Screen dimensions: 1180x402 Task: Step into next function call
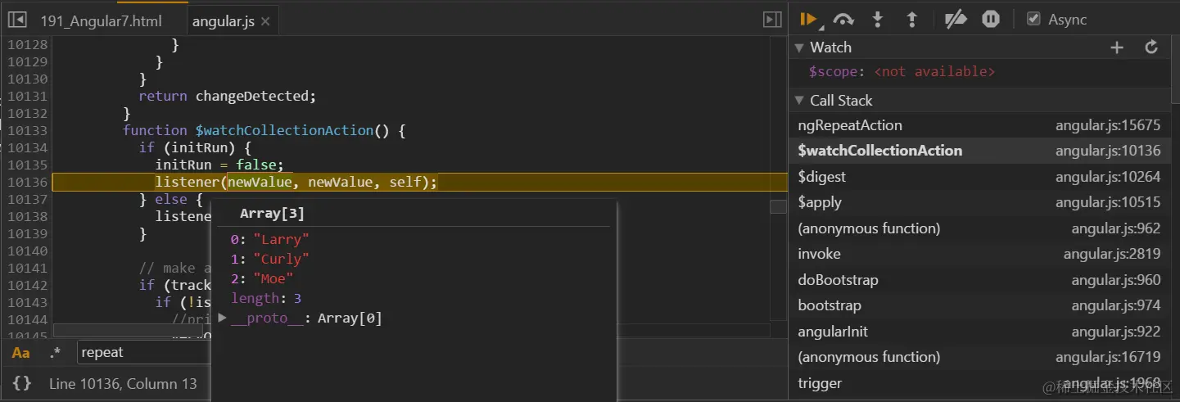[878, 20]
